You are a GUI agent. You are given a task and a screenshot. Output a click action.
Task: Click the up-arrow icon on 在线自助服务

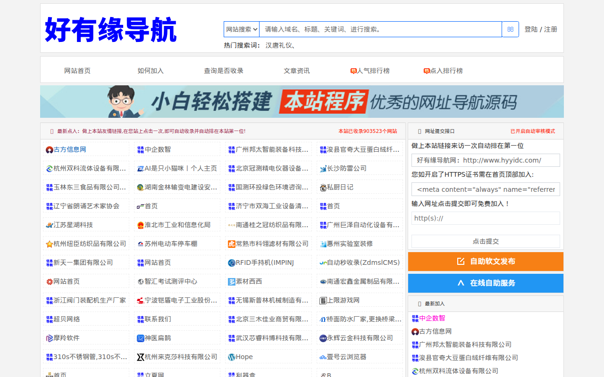point(461,283)
